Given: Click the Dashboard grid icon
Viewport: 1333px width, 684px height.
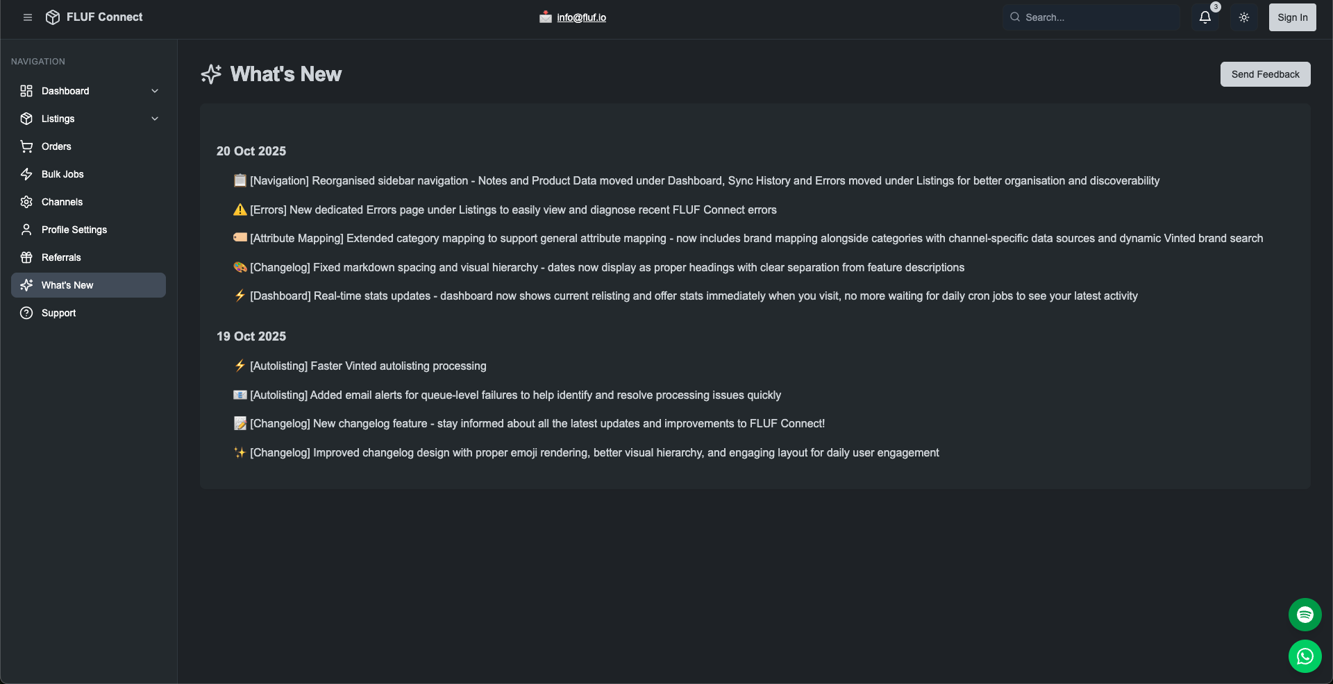Looking at the screenshot, I should click(x=26, y=91).
